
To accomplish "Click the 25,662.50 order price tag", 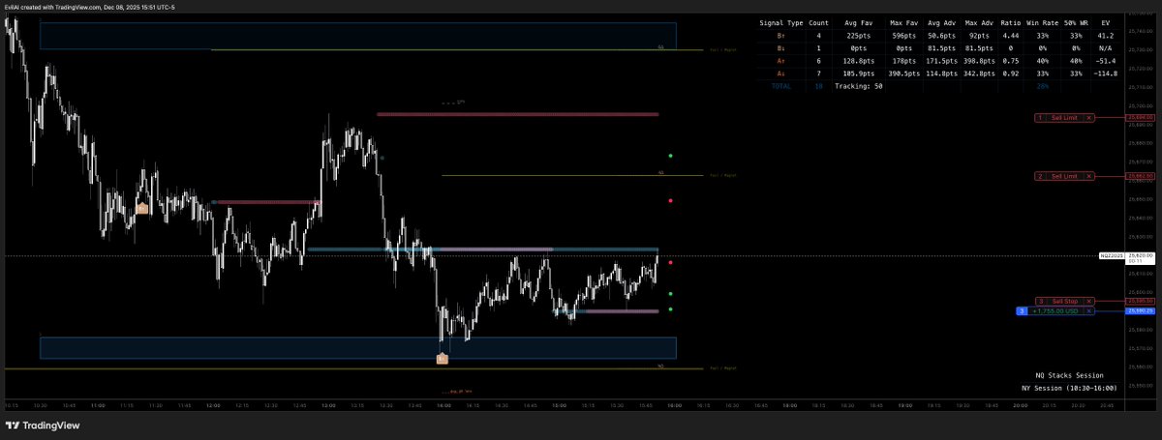I will 1139,176.
